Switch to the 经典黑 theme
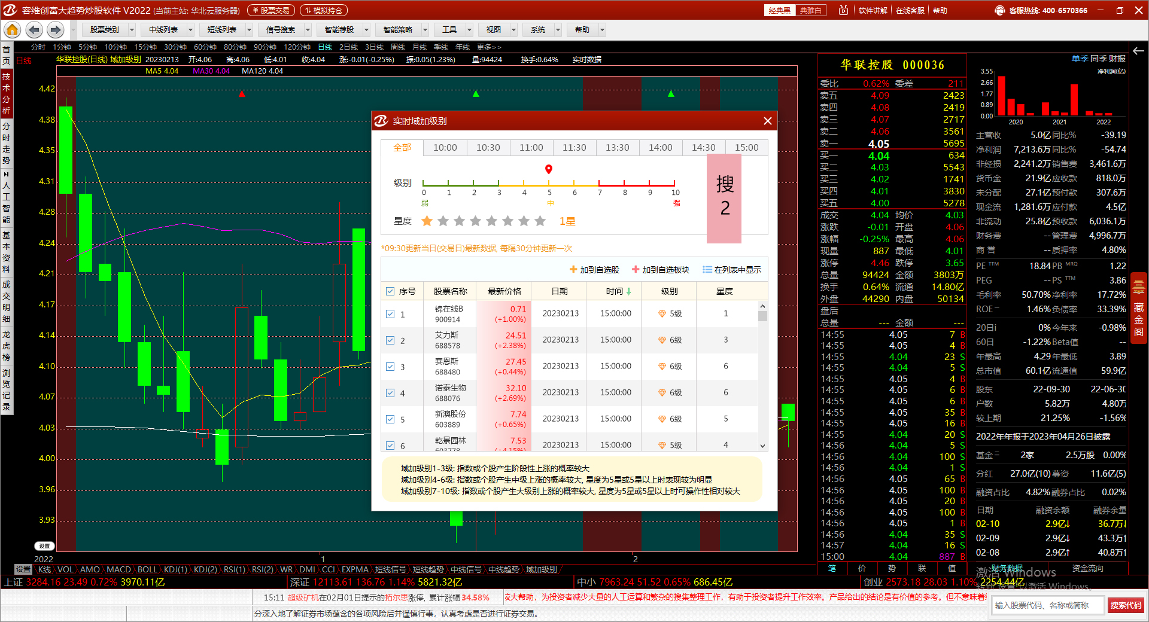This screenshot has width=1149, height=622. click(x=780, y=10)
